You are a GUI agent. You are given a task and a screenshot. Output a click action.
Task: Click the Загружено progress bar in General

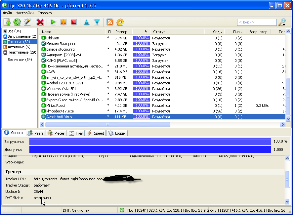[150, 141]
